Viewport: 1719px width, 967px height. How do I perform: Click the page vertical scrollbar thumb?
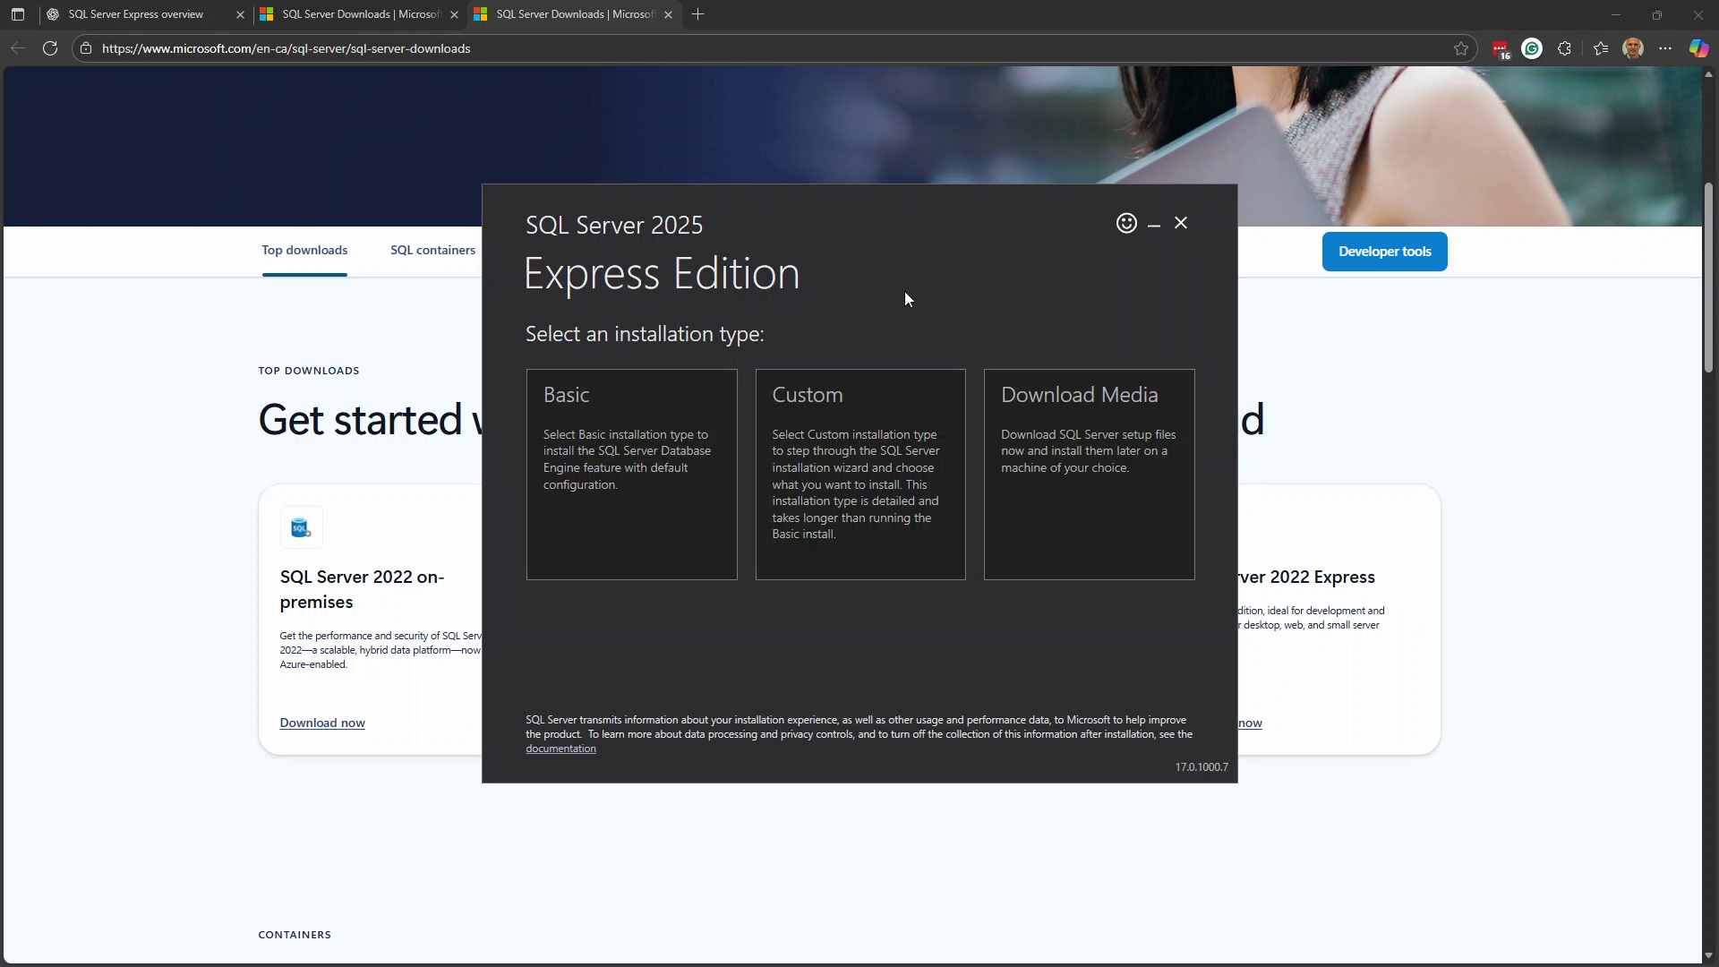click(x=1708, y=278)
